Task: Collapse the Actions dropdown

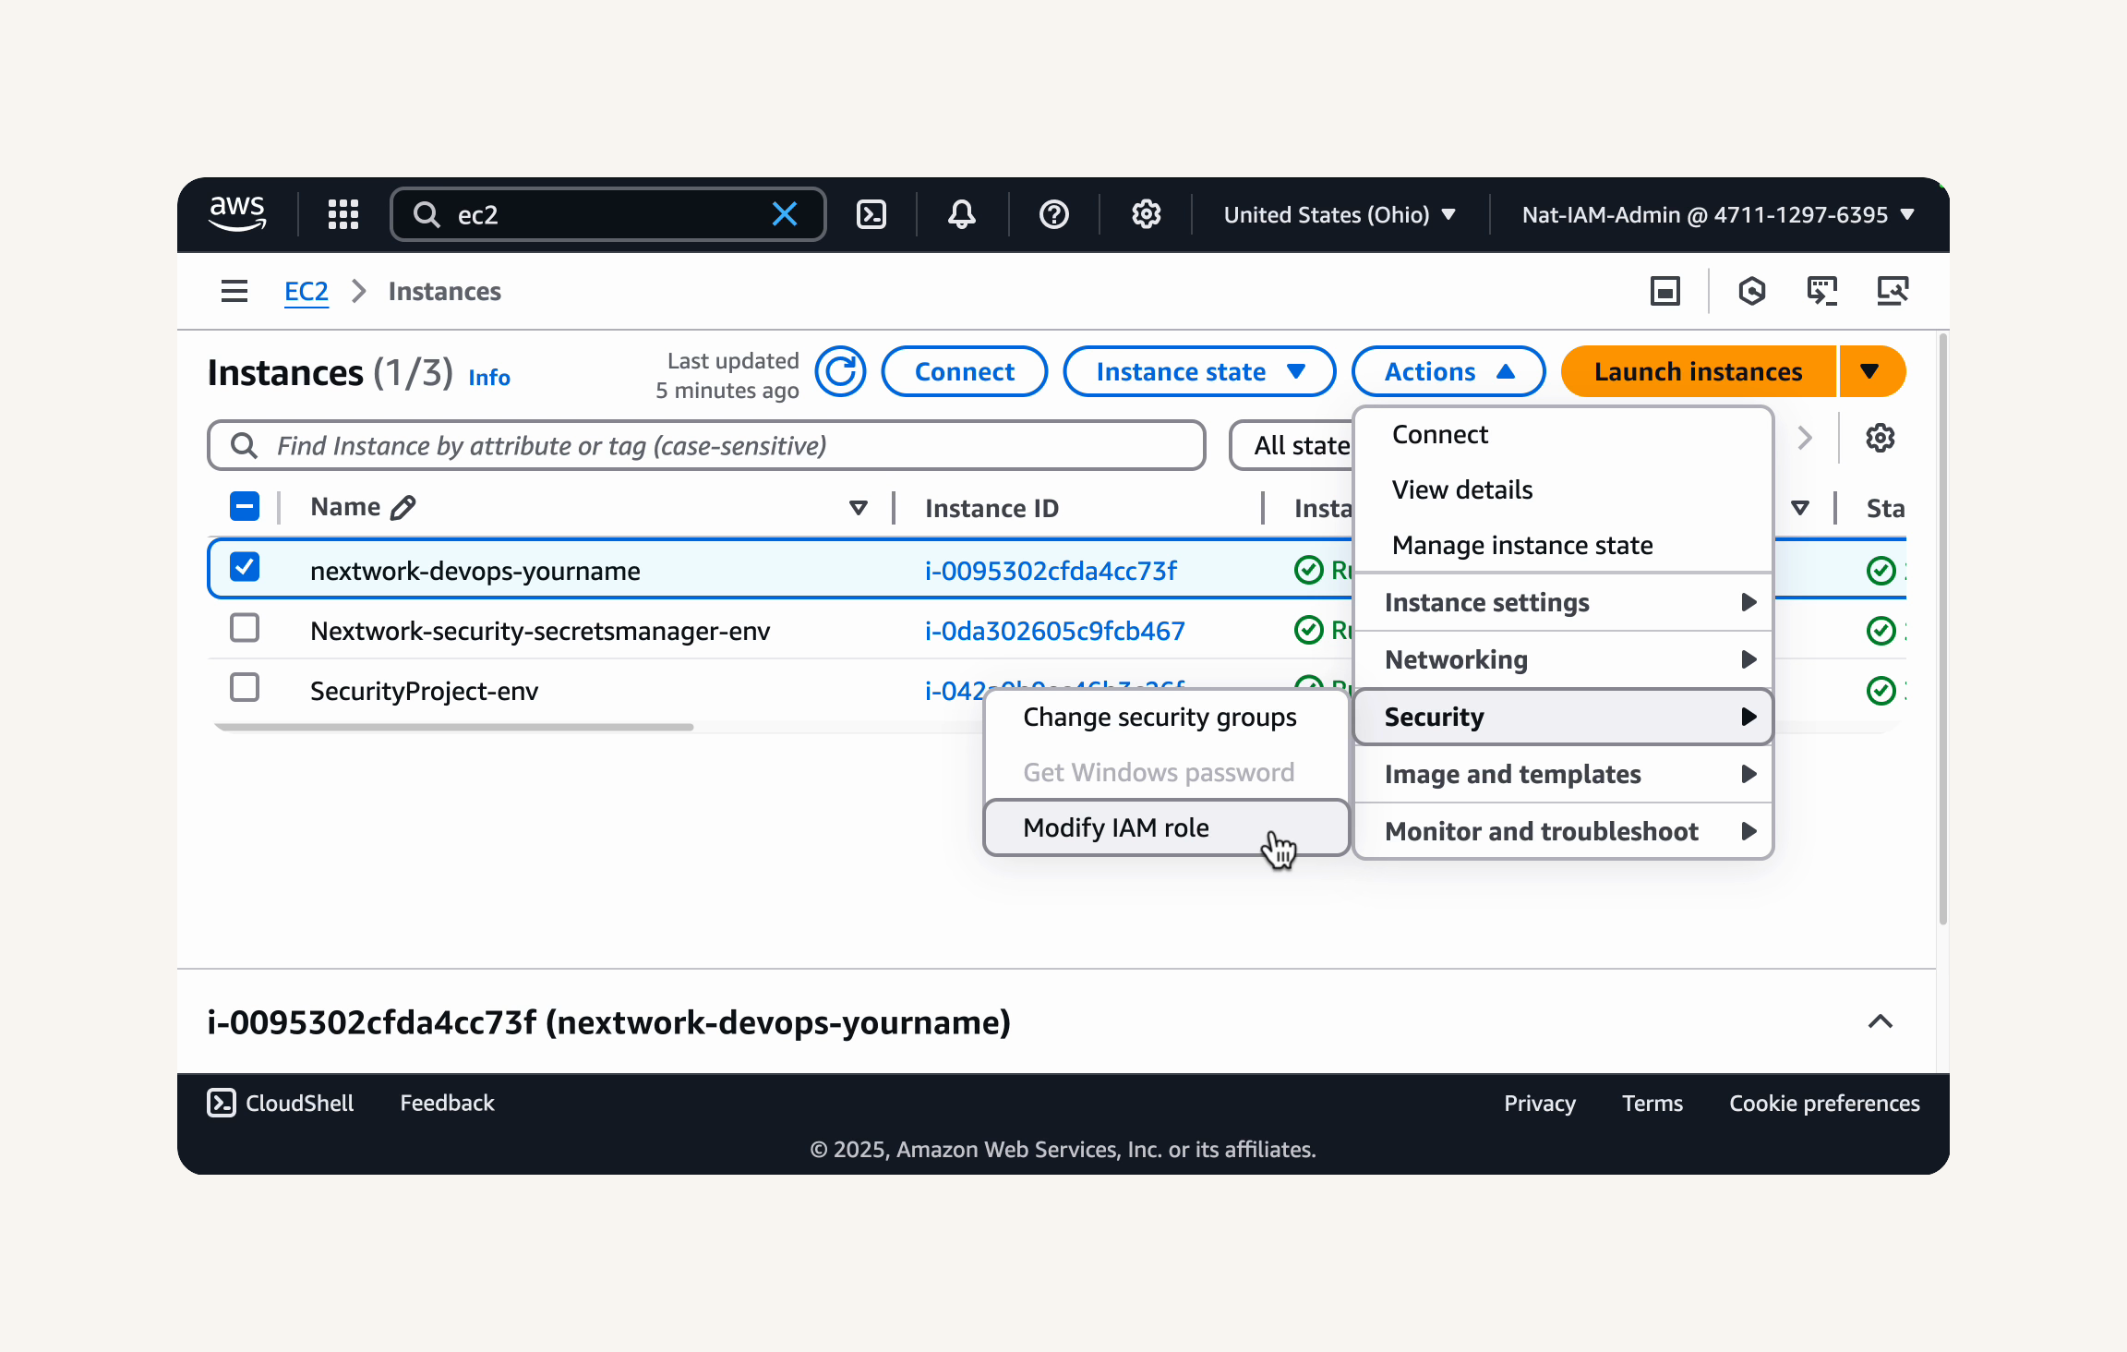Action: click(x=1448, y=371)
